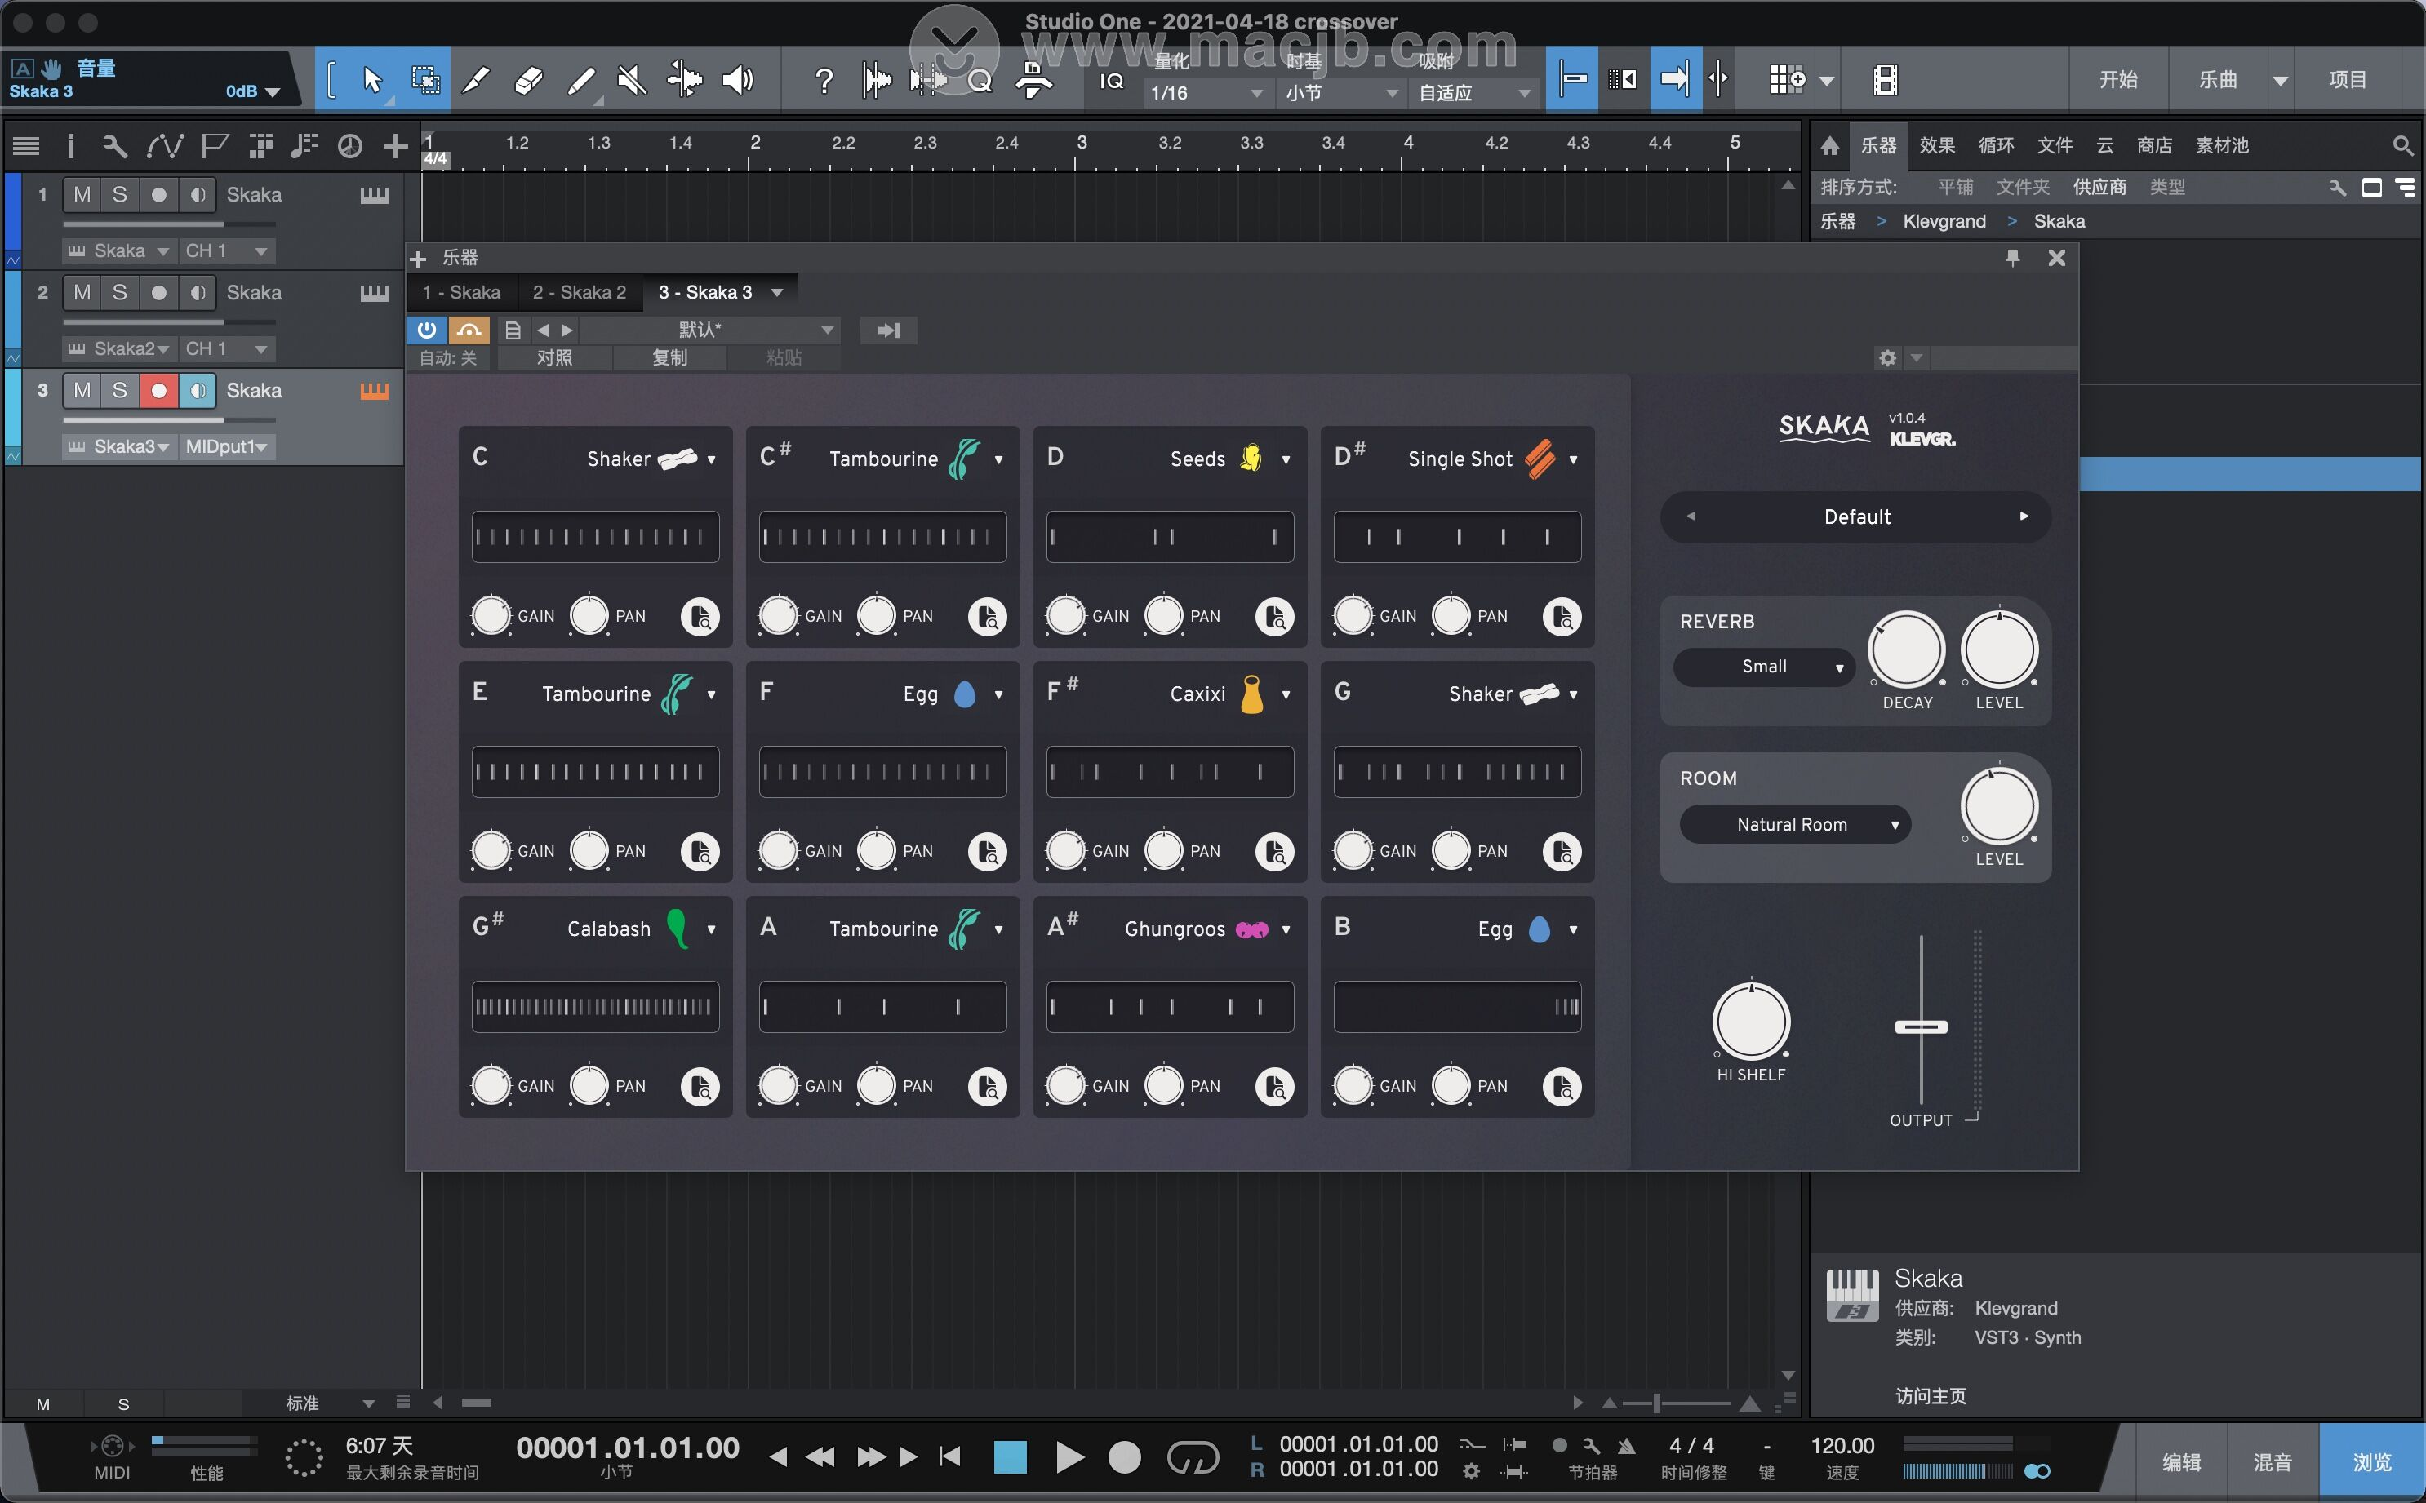Open the 效果 browser tab

pyautogui.click(x=1937, y=146)
